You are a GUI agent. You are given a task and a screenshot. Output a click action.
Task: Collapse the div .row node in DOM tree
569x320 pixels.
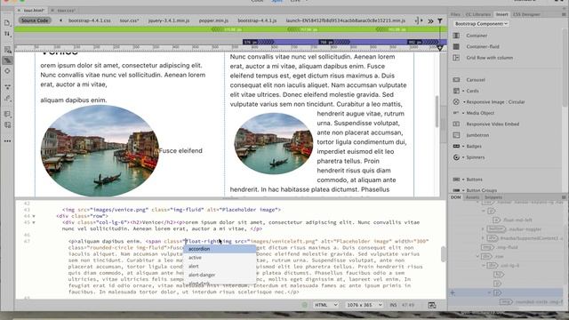pyautogui.click(x=477, y=256)
